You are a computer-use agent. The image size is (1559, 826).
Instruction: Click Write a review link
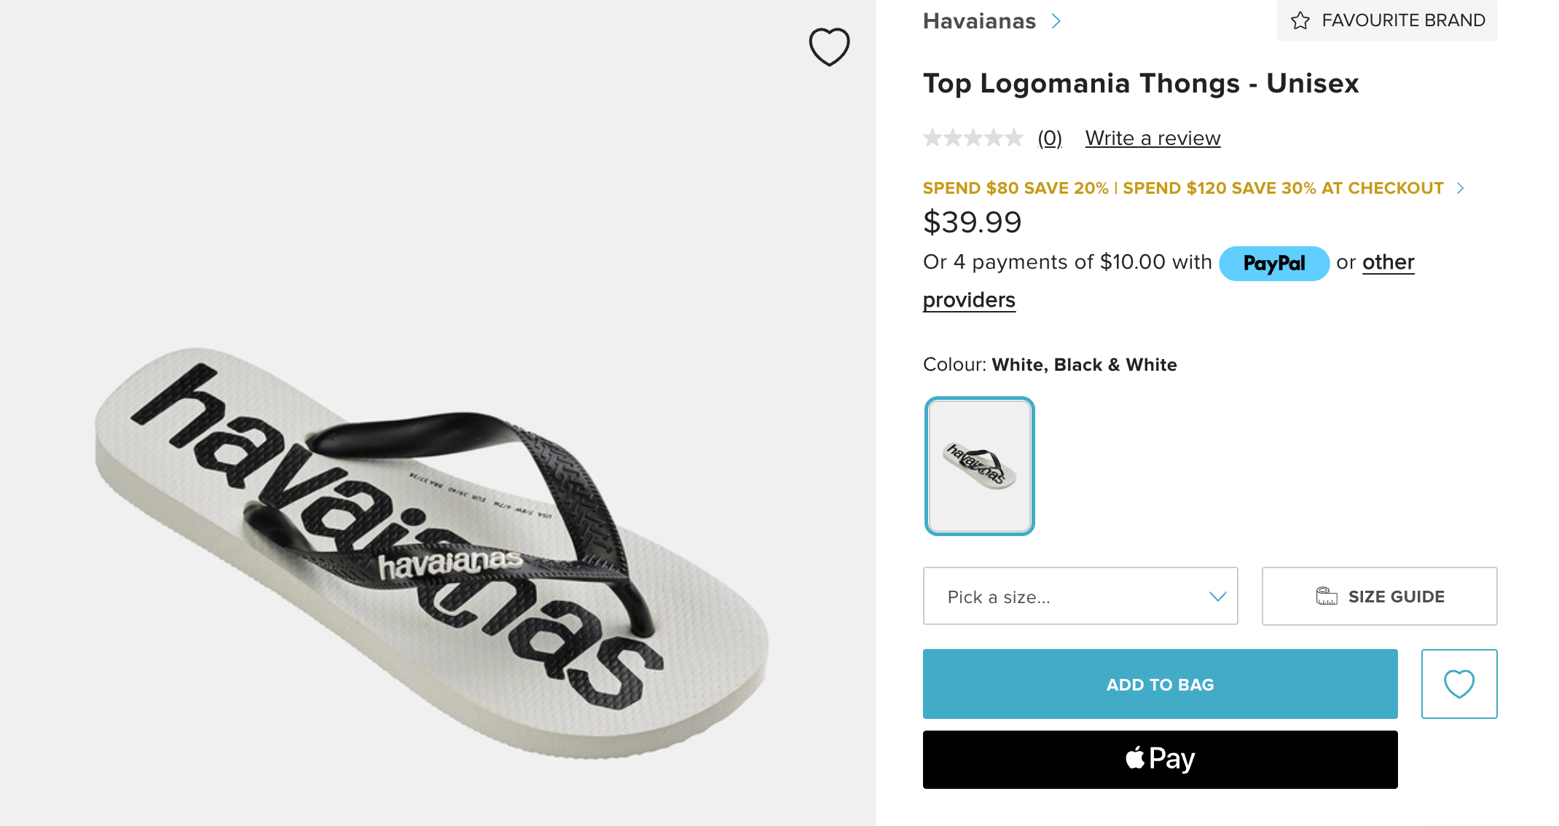[x=1152, y=138]
